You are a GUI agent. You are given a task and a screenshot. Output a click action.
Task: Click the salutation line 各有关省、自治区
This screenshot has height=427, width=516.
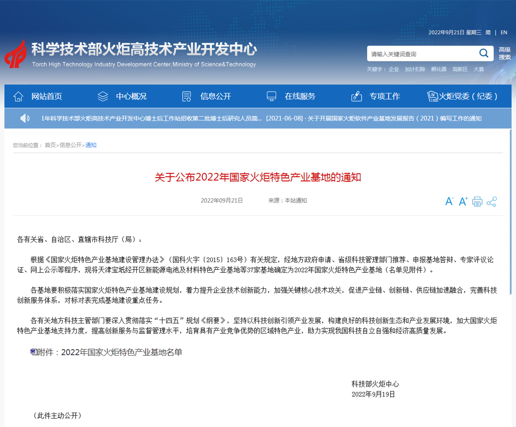point(79,239)
